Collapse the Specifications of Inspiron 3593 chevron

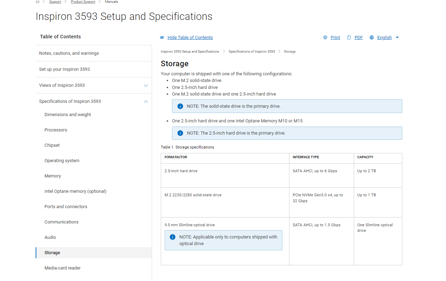tap(146, 101)
